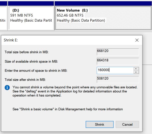Close the Shrink E: dialog

pos(137,40)
